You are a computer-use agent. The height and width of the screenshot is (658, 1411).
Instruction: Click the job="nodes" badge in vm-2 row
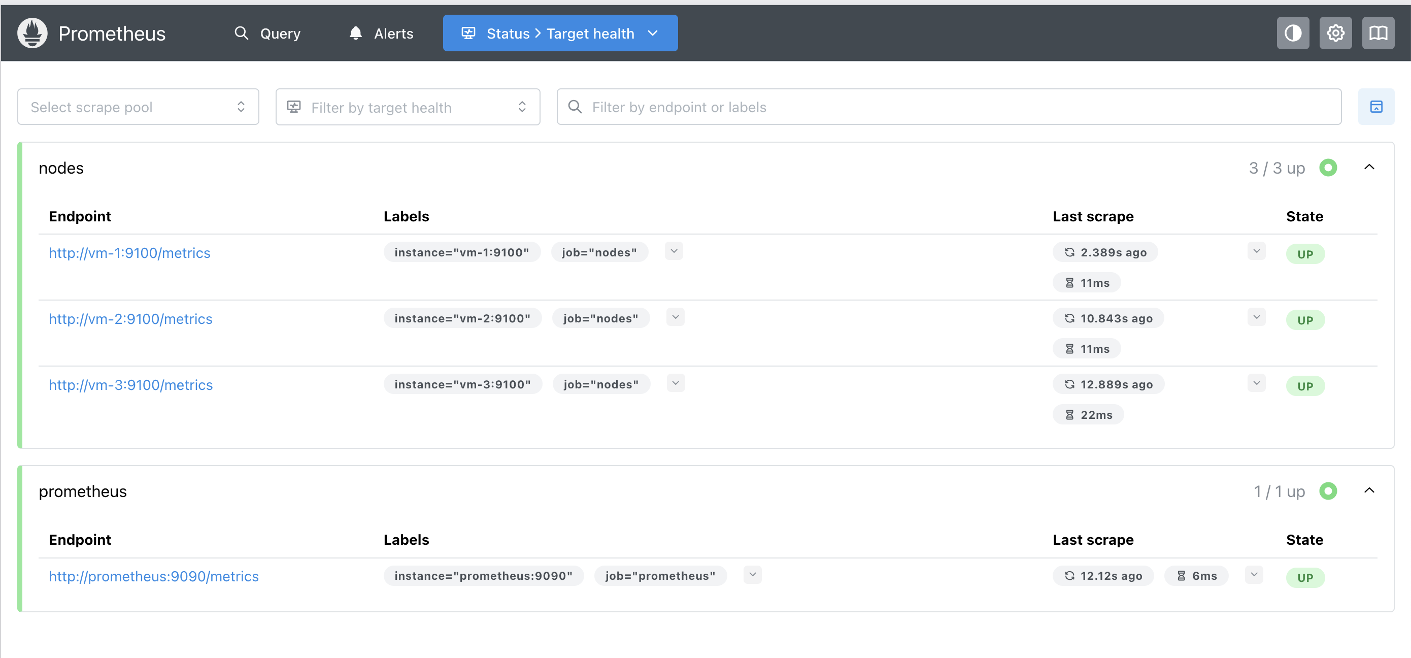pos(601,318)
